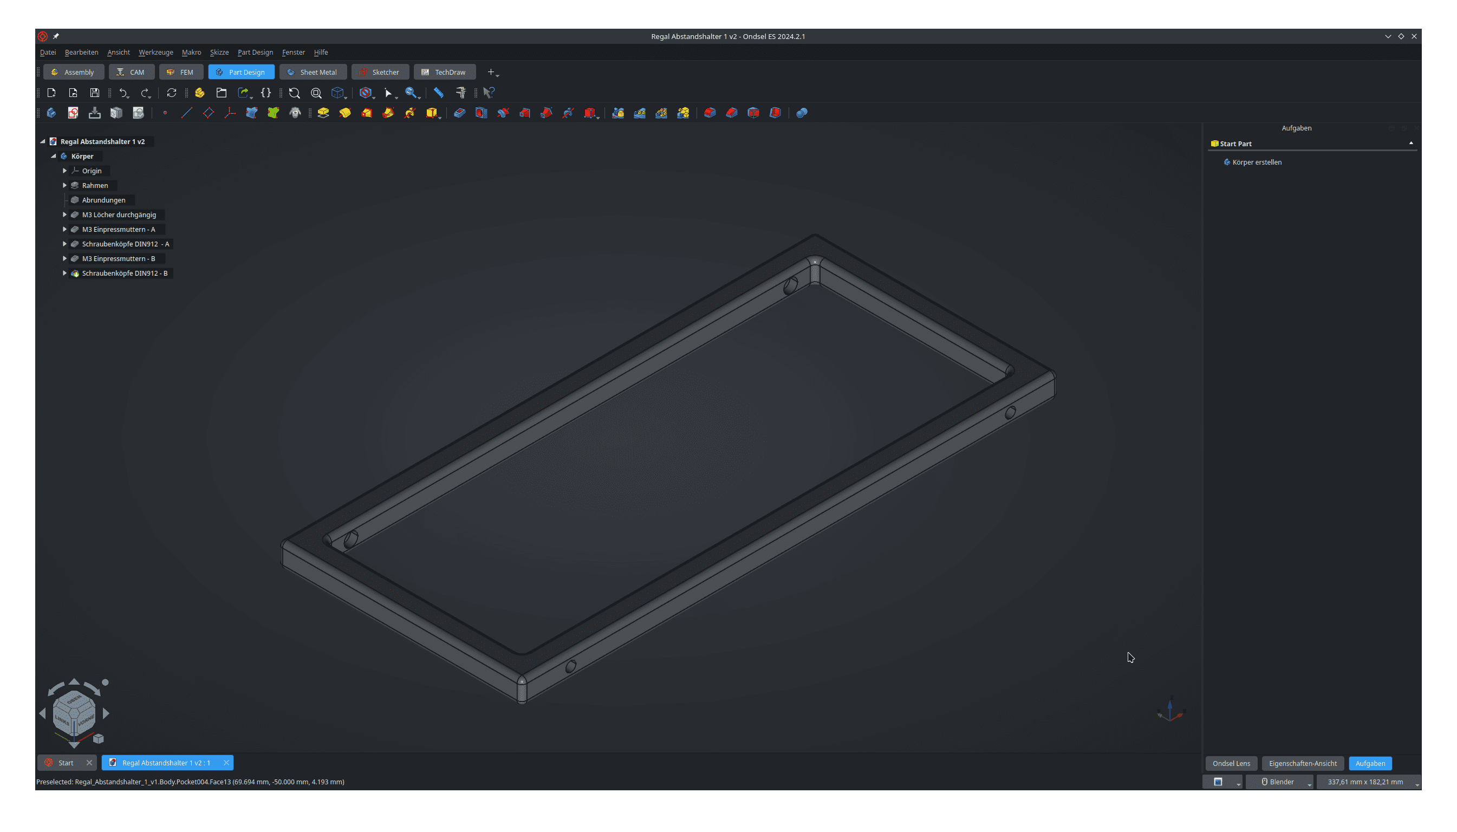Click the Measure ruler icon
This screenshot has height=832, width=1457.
(x=438, y=93)
